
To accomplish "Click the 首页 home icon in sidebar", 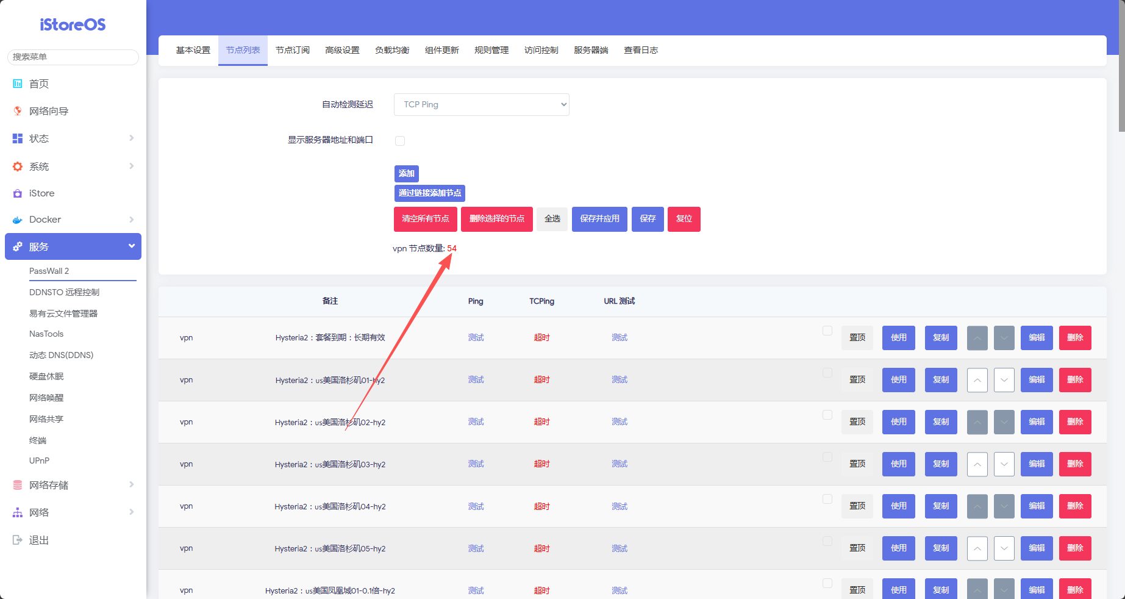I will 18,84.
